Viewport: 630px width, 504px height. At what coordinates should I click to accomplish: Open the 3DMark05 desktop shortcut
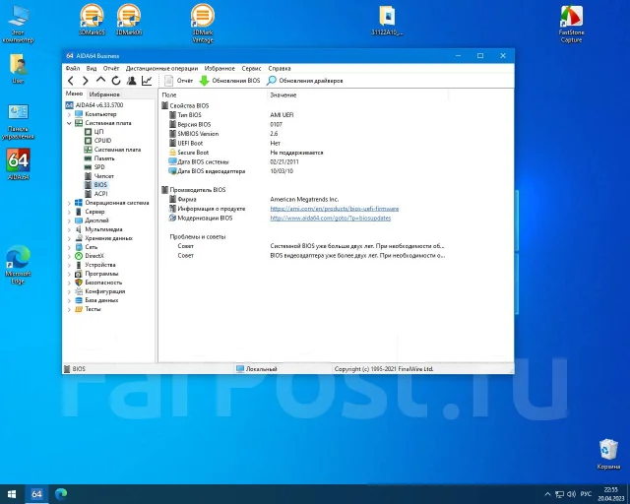(x=92, y=20)
